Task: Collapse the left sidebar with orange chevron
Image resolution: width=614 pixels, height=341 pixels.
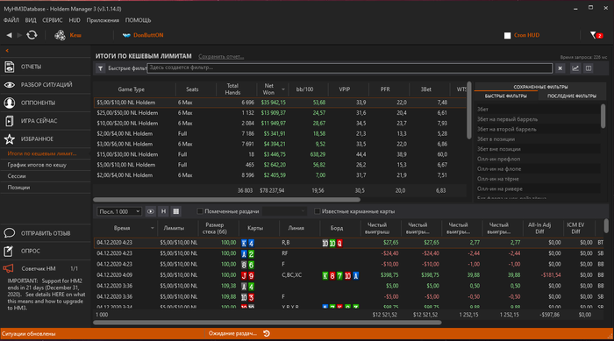Action: [7, 51]
